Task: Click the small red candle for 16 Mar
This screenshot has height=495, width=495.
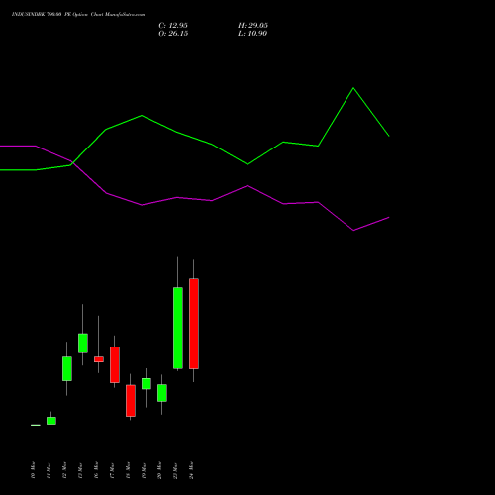Action: (x=99, y=359)
